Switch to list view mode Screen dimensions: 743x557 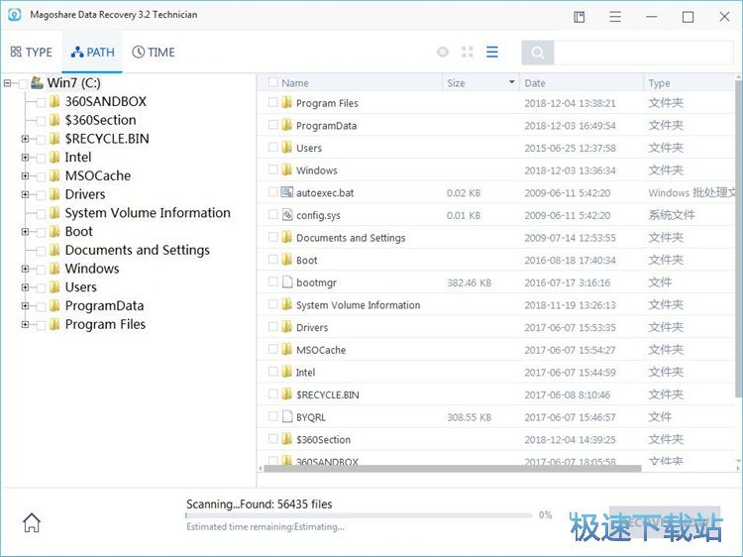pyautogui.click(x=491, y=52)
